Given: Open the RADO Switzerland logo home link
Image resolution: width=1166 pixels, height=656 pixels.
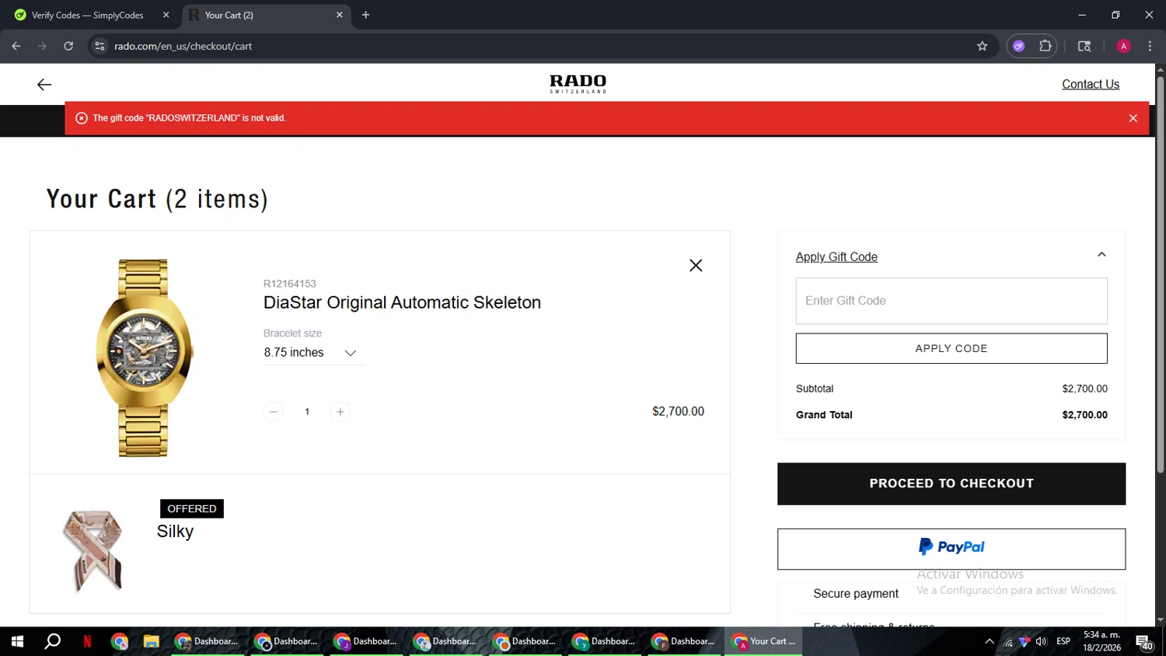Looking at the screenshot, I should (578, 84).
